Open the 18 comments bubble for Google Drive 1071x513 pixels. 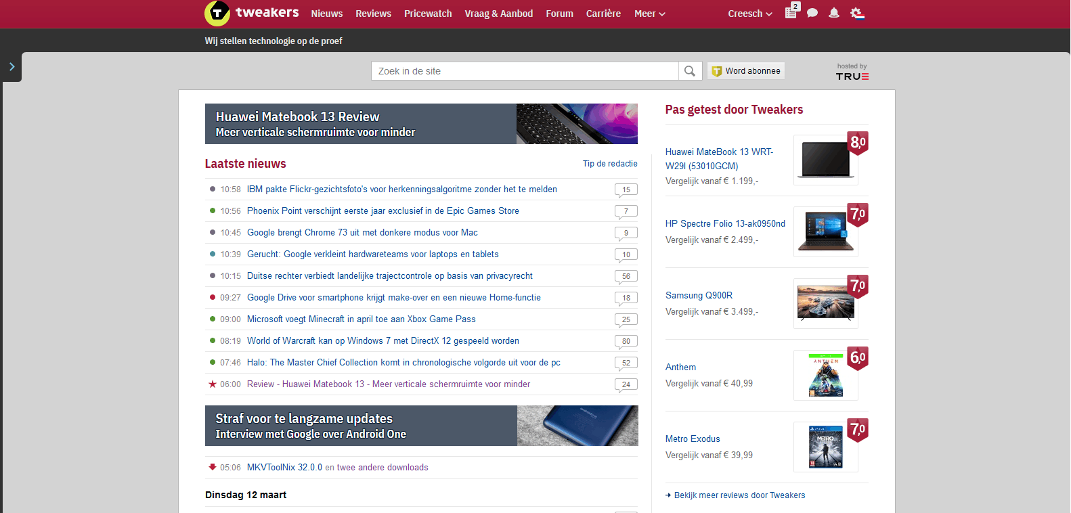tap(626, 298)
